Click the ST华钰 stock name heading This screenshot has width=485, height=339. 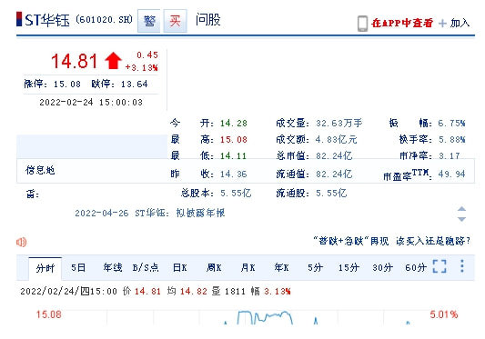click(x=47, y=20)
